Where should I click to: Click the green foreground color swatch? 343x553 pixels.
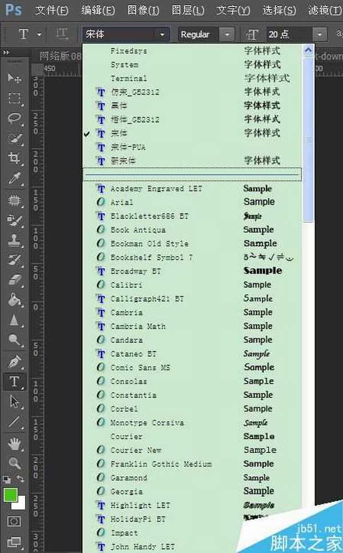11,495
